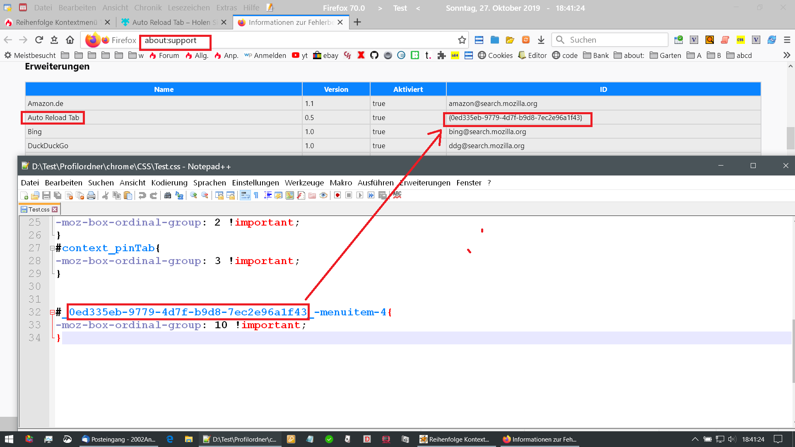The width and height of the screenshot is (795, 447).
Task: Open the Firefox downloads arrow icon
Action: [x=541, y=40]
